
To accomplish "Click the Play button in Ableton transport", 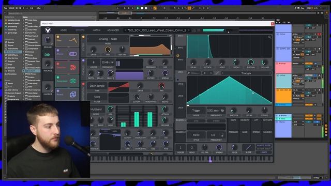I will click(138, 8).
